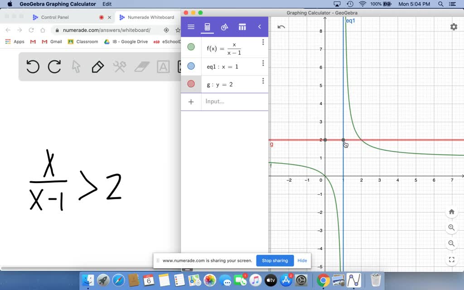Collapse the algebra panel with chevron

259,27
